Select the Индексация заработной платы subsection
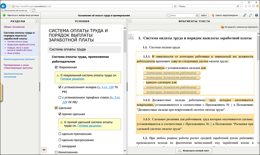This screenshot has height=155, width=260. click(x=21, y=45)
